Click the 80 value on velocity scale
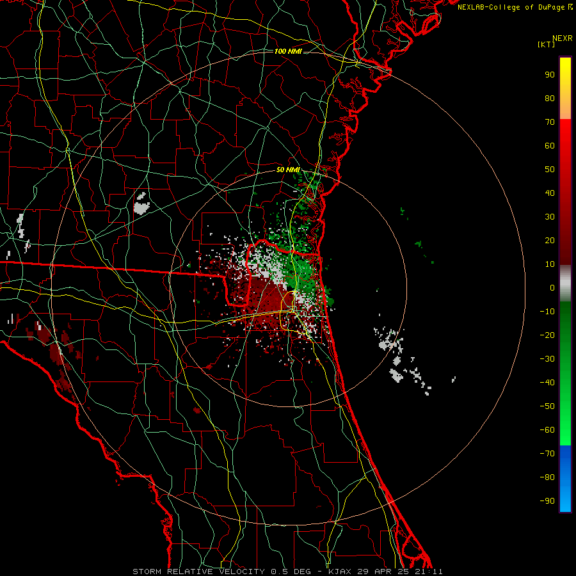Image resolution: width=576 pixels, height=576 pixels. pyautogui.click(x=550, y=99)
